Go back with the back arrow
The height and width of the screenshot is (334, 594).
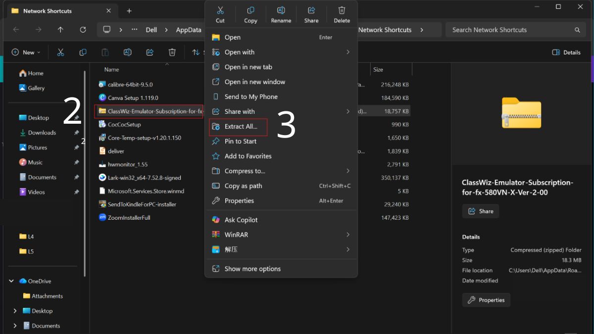pyautogui.click(x=16, y=30)
